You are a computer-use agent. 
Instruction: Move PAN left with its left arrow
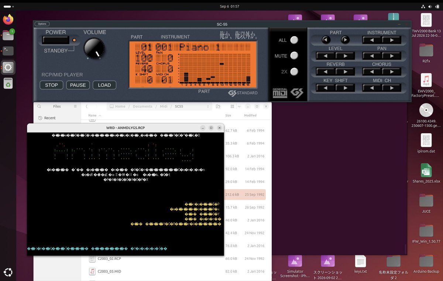(x=372, y=56)
